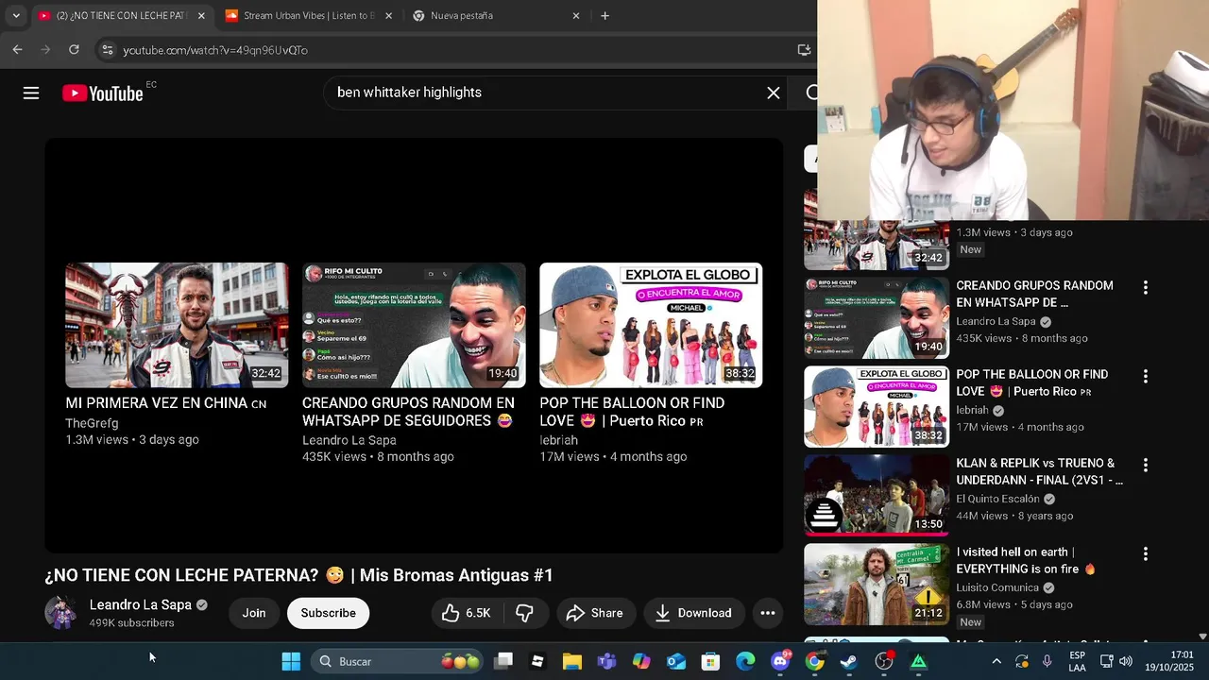Image resolution: width=1209 pixels, height=680 pixels.
Task: Open Steam from taskbar
Action: click(849, 661)
